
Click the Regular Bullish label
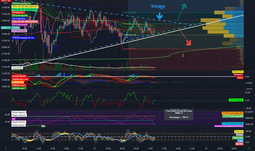pos(19,122)
